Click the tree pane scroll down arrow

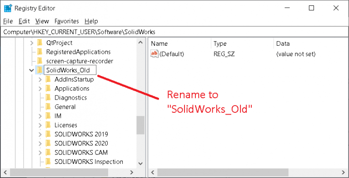[x=140, y=164]
